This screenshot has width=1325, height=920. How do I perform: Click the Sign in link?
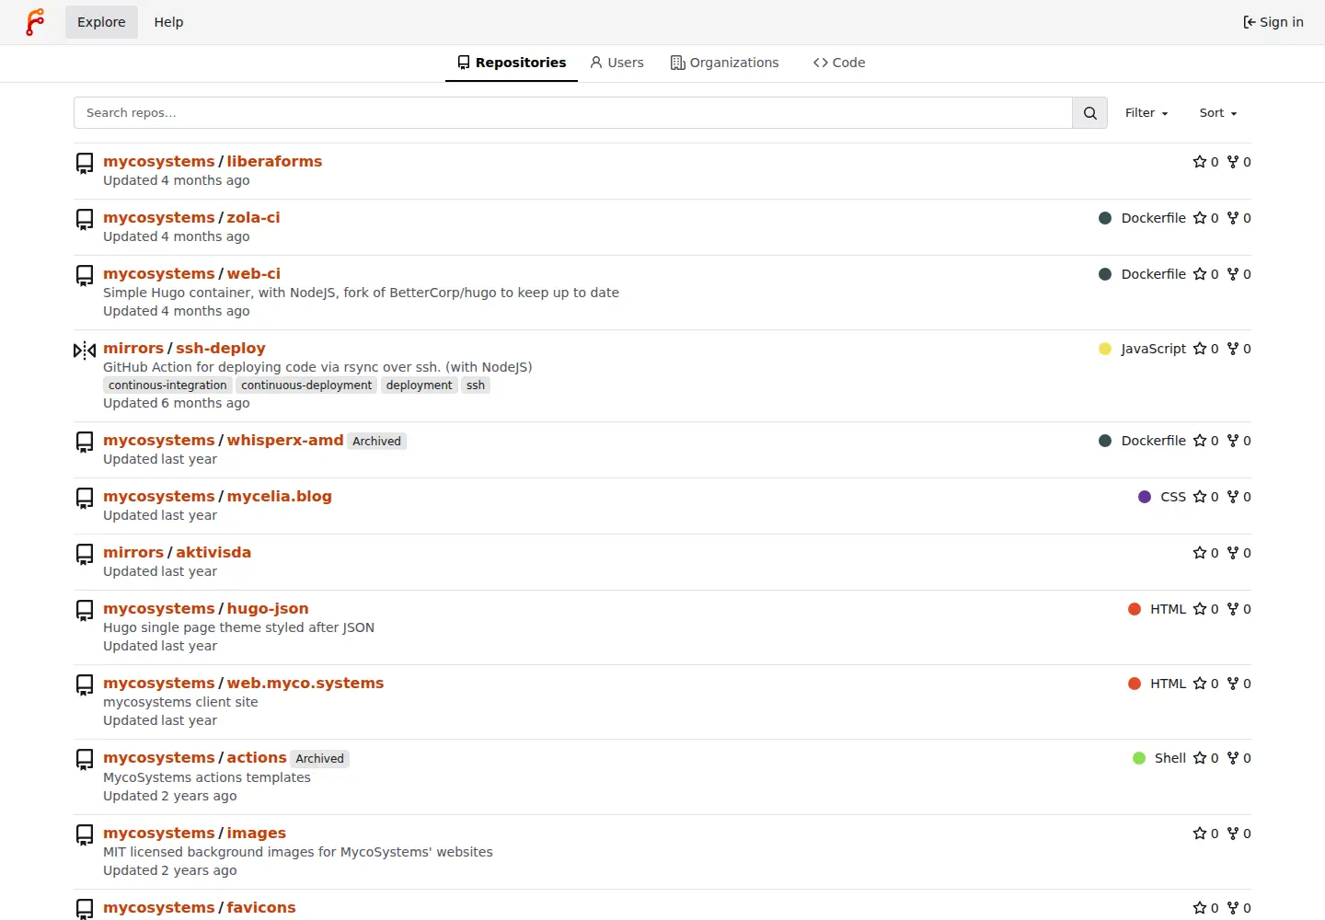1273,22
